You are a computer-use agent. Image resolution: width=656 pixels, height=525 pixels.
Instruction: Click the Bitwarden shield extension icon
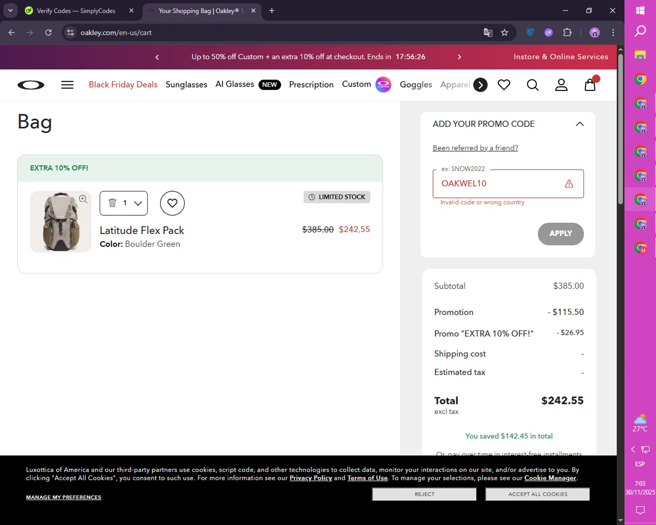[530, 32]
